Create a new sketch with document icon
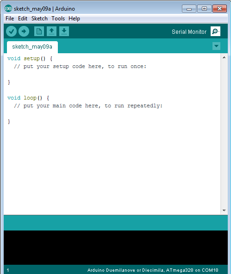231x274 pixels. click(39, 31)
